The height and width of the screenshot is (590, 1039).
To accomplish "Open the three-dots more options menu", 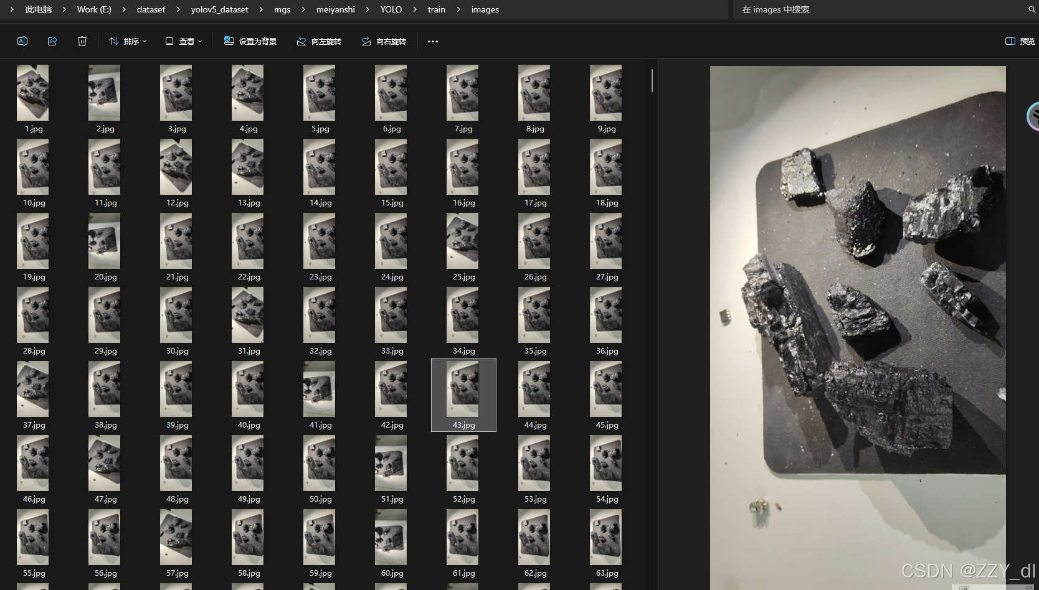I will [433, 41].
